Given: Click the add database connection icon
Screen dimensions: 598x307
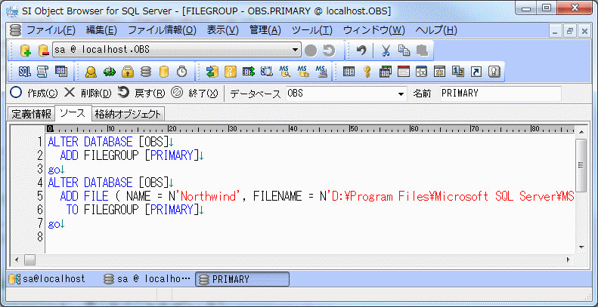Looking at the screenshot, I should 26,51.
